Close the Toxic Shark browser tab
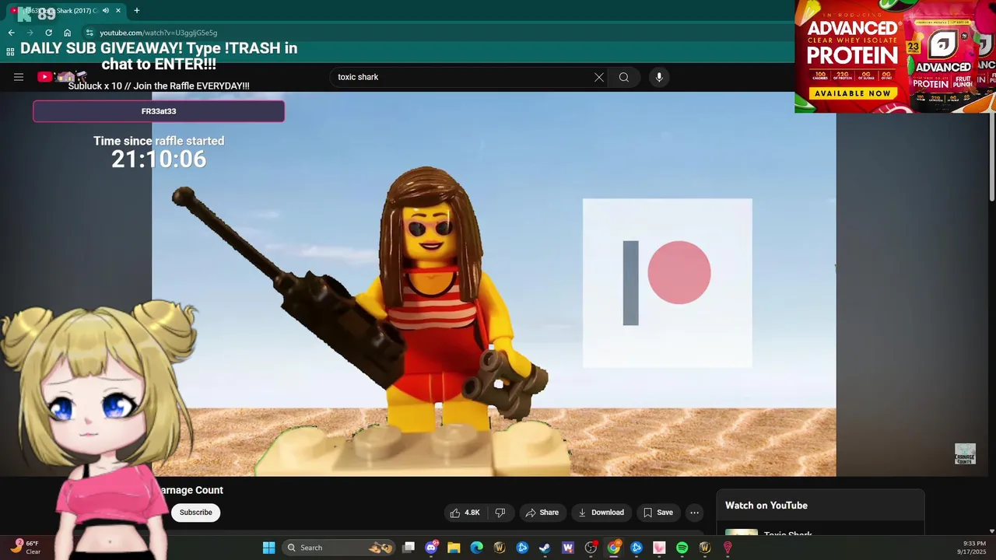The width and height of the screenshot is (996, 560). (x=118, y=11)
